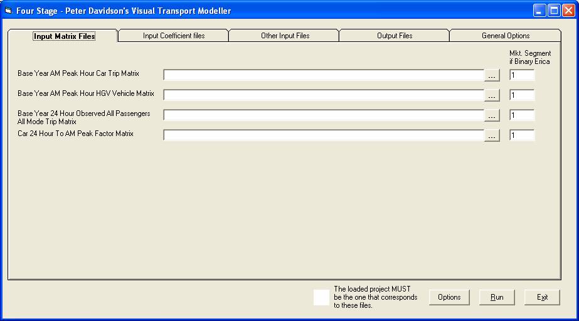Click the 'Car 24 Hour To AM Peak Factor Matrix' label

click(75, 134)
